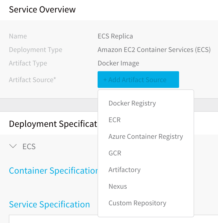Collapse the ECS section chevron

coord(13,146)
